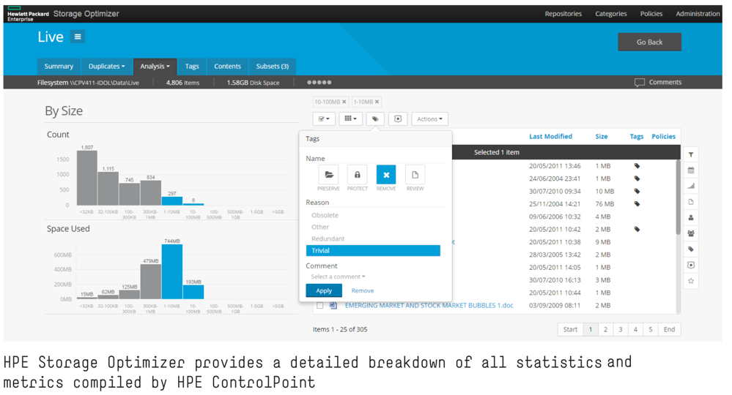732x395 pixels.
Task: Open the Select a comment dropdown
Action: pyautogui.click(x=338, y=276)
